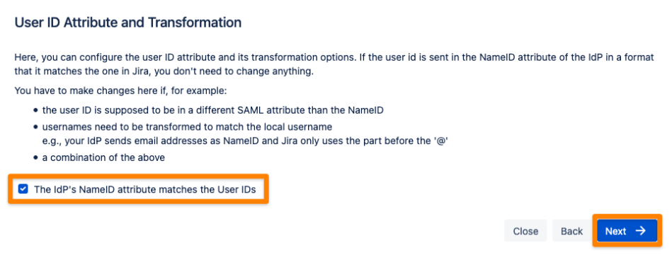This screenshot has height=257, width=672.
Task: Click the "User ID Attribute and Transformation" heading
Action: pyautogui.click(x=128, y=23)
